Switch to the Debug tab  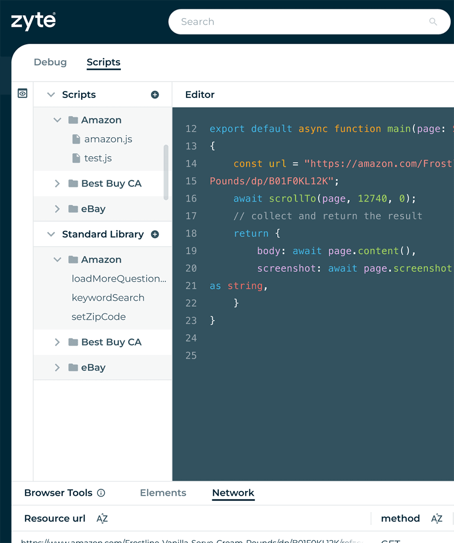[50, 62]
